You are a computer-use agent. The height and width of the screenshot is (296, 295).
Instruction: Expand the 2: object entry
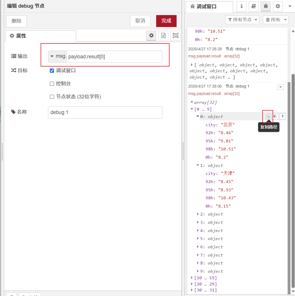coord(198,214)
